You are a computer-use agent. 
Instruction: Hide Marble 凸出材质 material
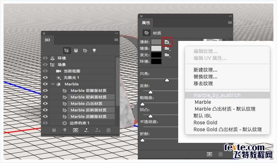[46, 103]
